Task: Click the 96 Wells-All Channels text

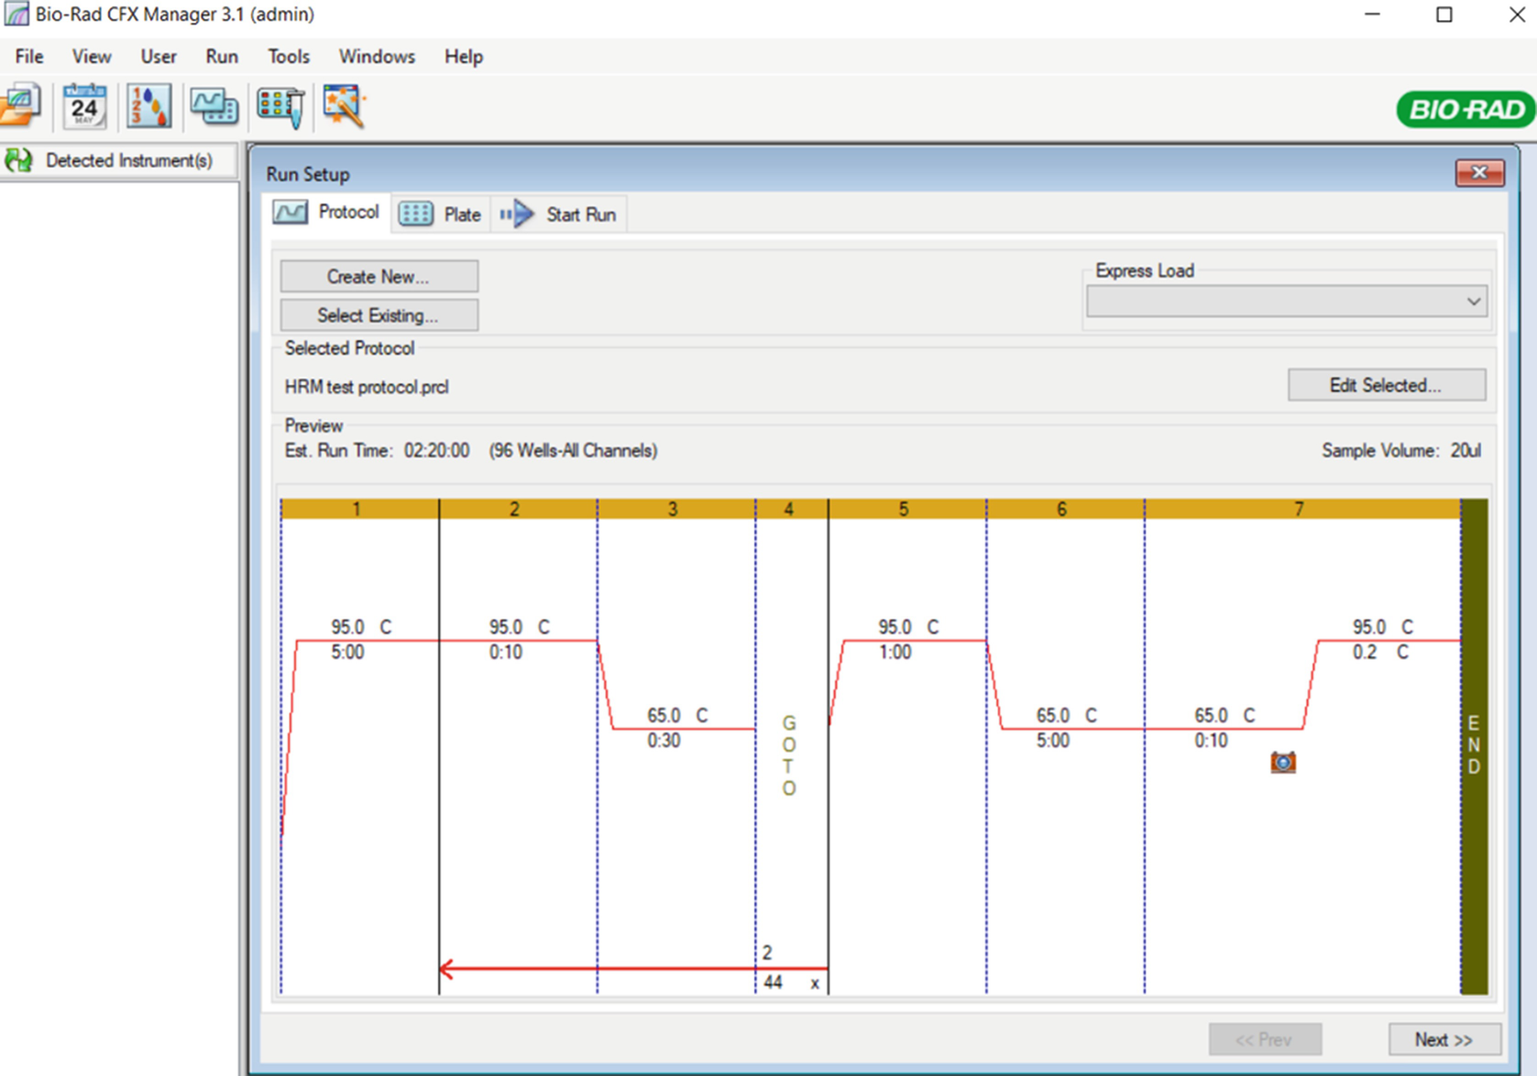Action: [x=573, y=451]
